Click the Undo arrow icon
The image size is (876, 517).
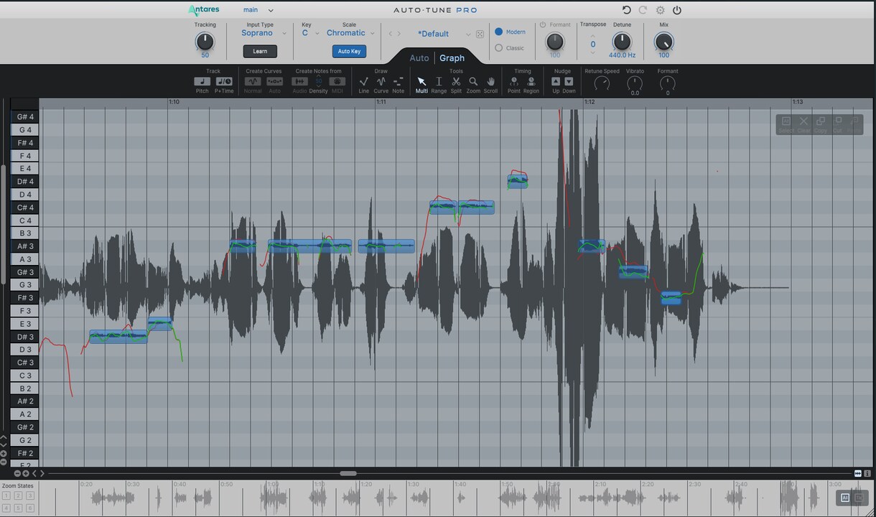click(626, 10)
